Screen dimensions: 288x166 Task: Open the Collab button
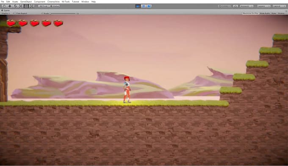click(x=224, y=6)
